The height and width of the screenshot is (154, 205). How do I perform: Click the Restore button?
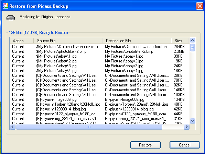point(145,145)
